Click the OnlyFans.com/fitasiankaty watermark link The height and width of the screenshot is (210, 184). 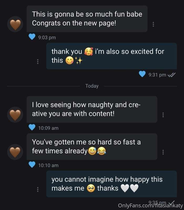point(150,206)
